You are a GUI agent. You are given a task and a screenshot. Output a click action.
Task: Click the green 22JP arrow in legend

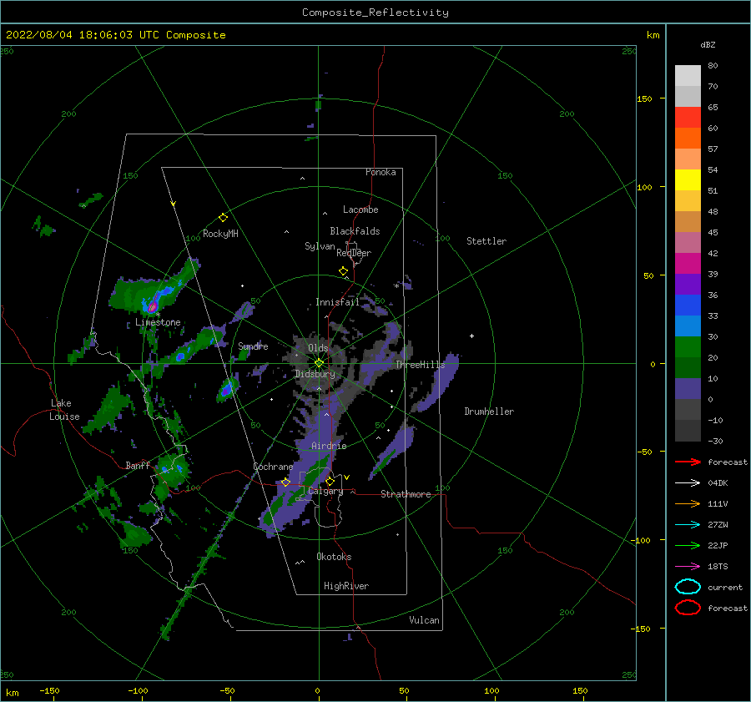688,545
